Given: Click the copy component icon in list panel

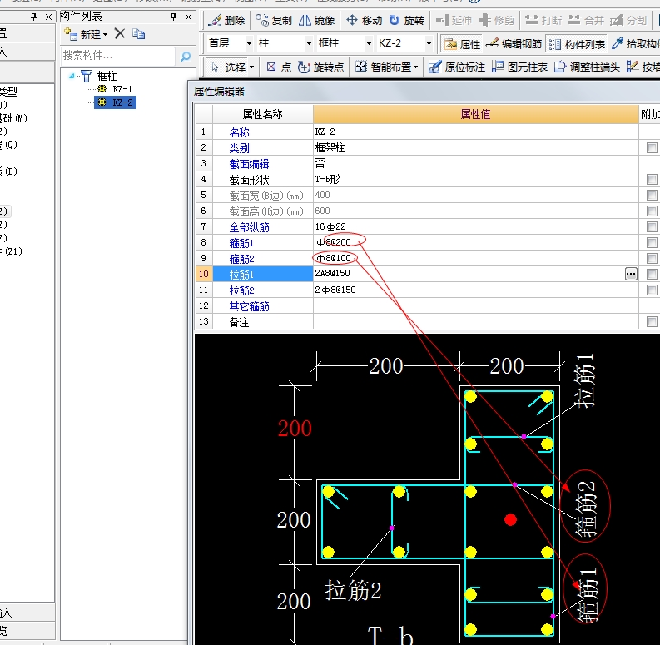Looking at the screenshot, I should tap(138, 33).
